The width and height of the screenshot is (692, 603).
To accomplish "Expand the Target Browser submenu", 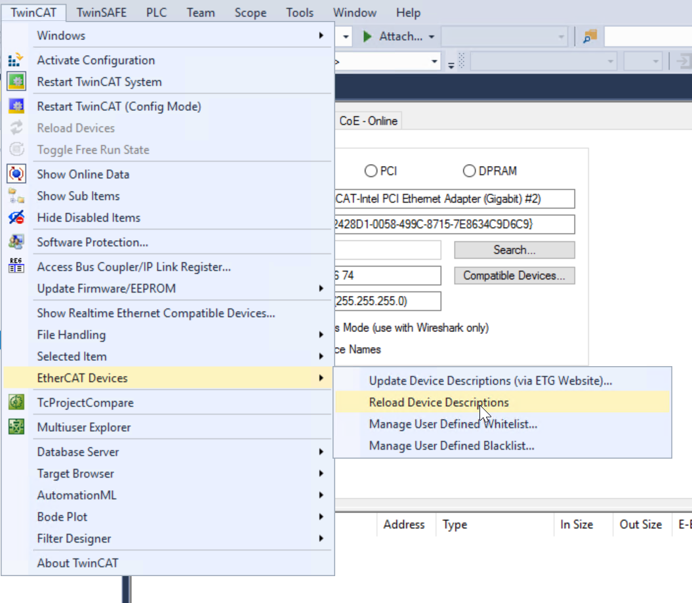I will (x=321, y=473).
